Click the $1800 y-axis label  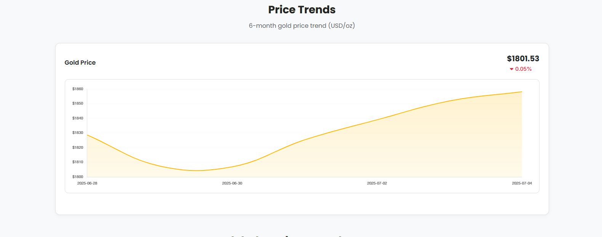click(x=78, y=177)
